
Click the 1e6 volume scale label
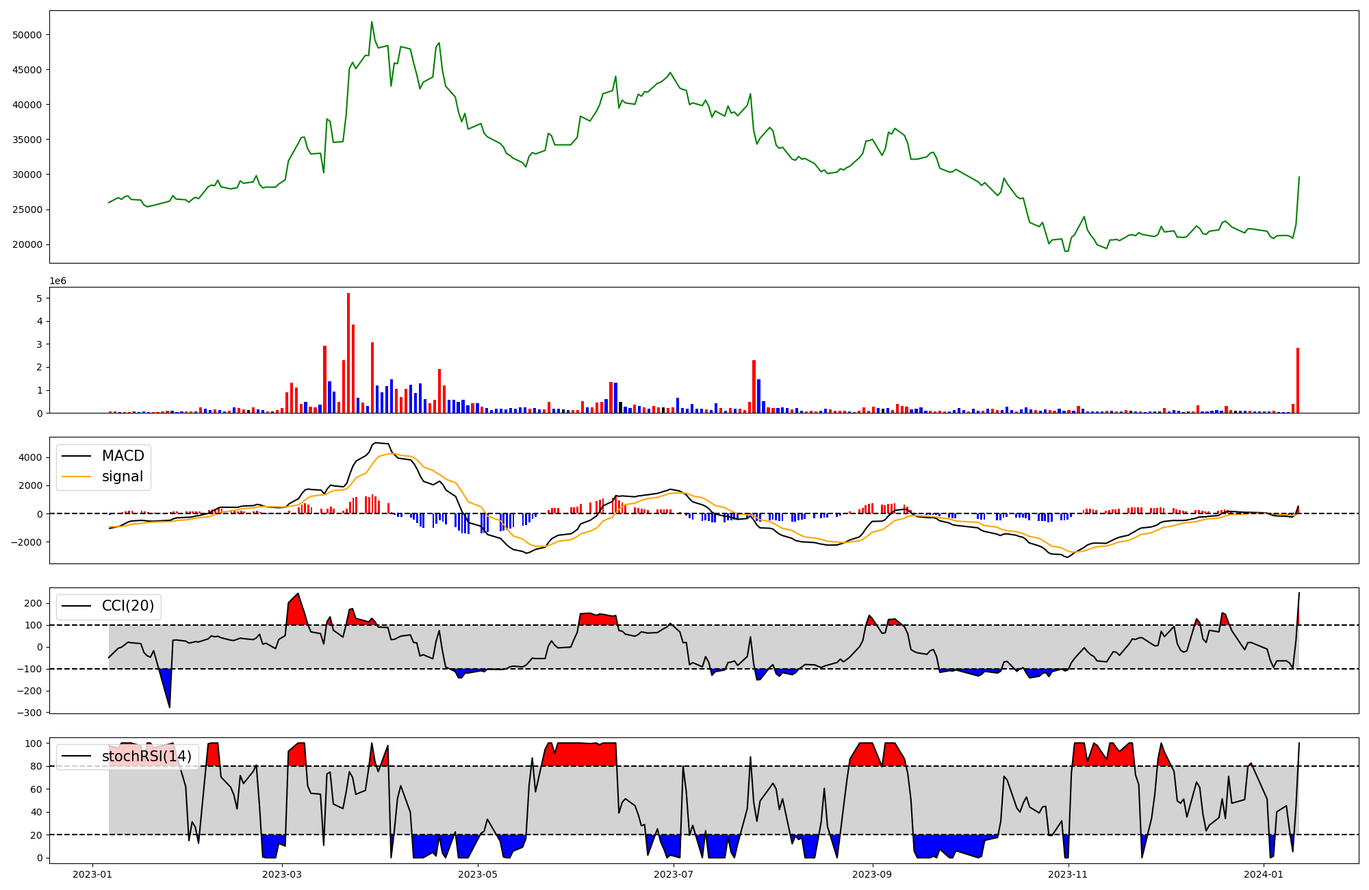coord(58,281)
